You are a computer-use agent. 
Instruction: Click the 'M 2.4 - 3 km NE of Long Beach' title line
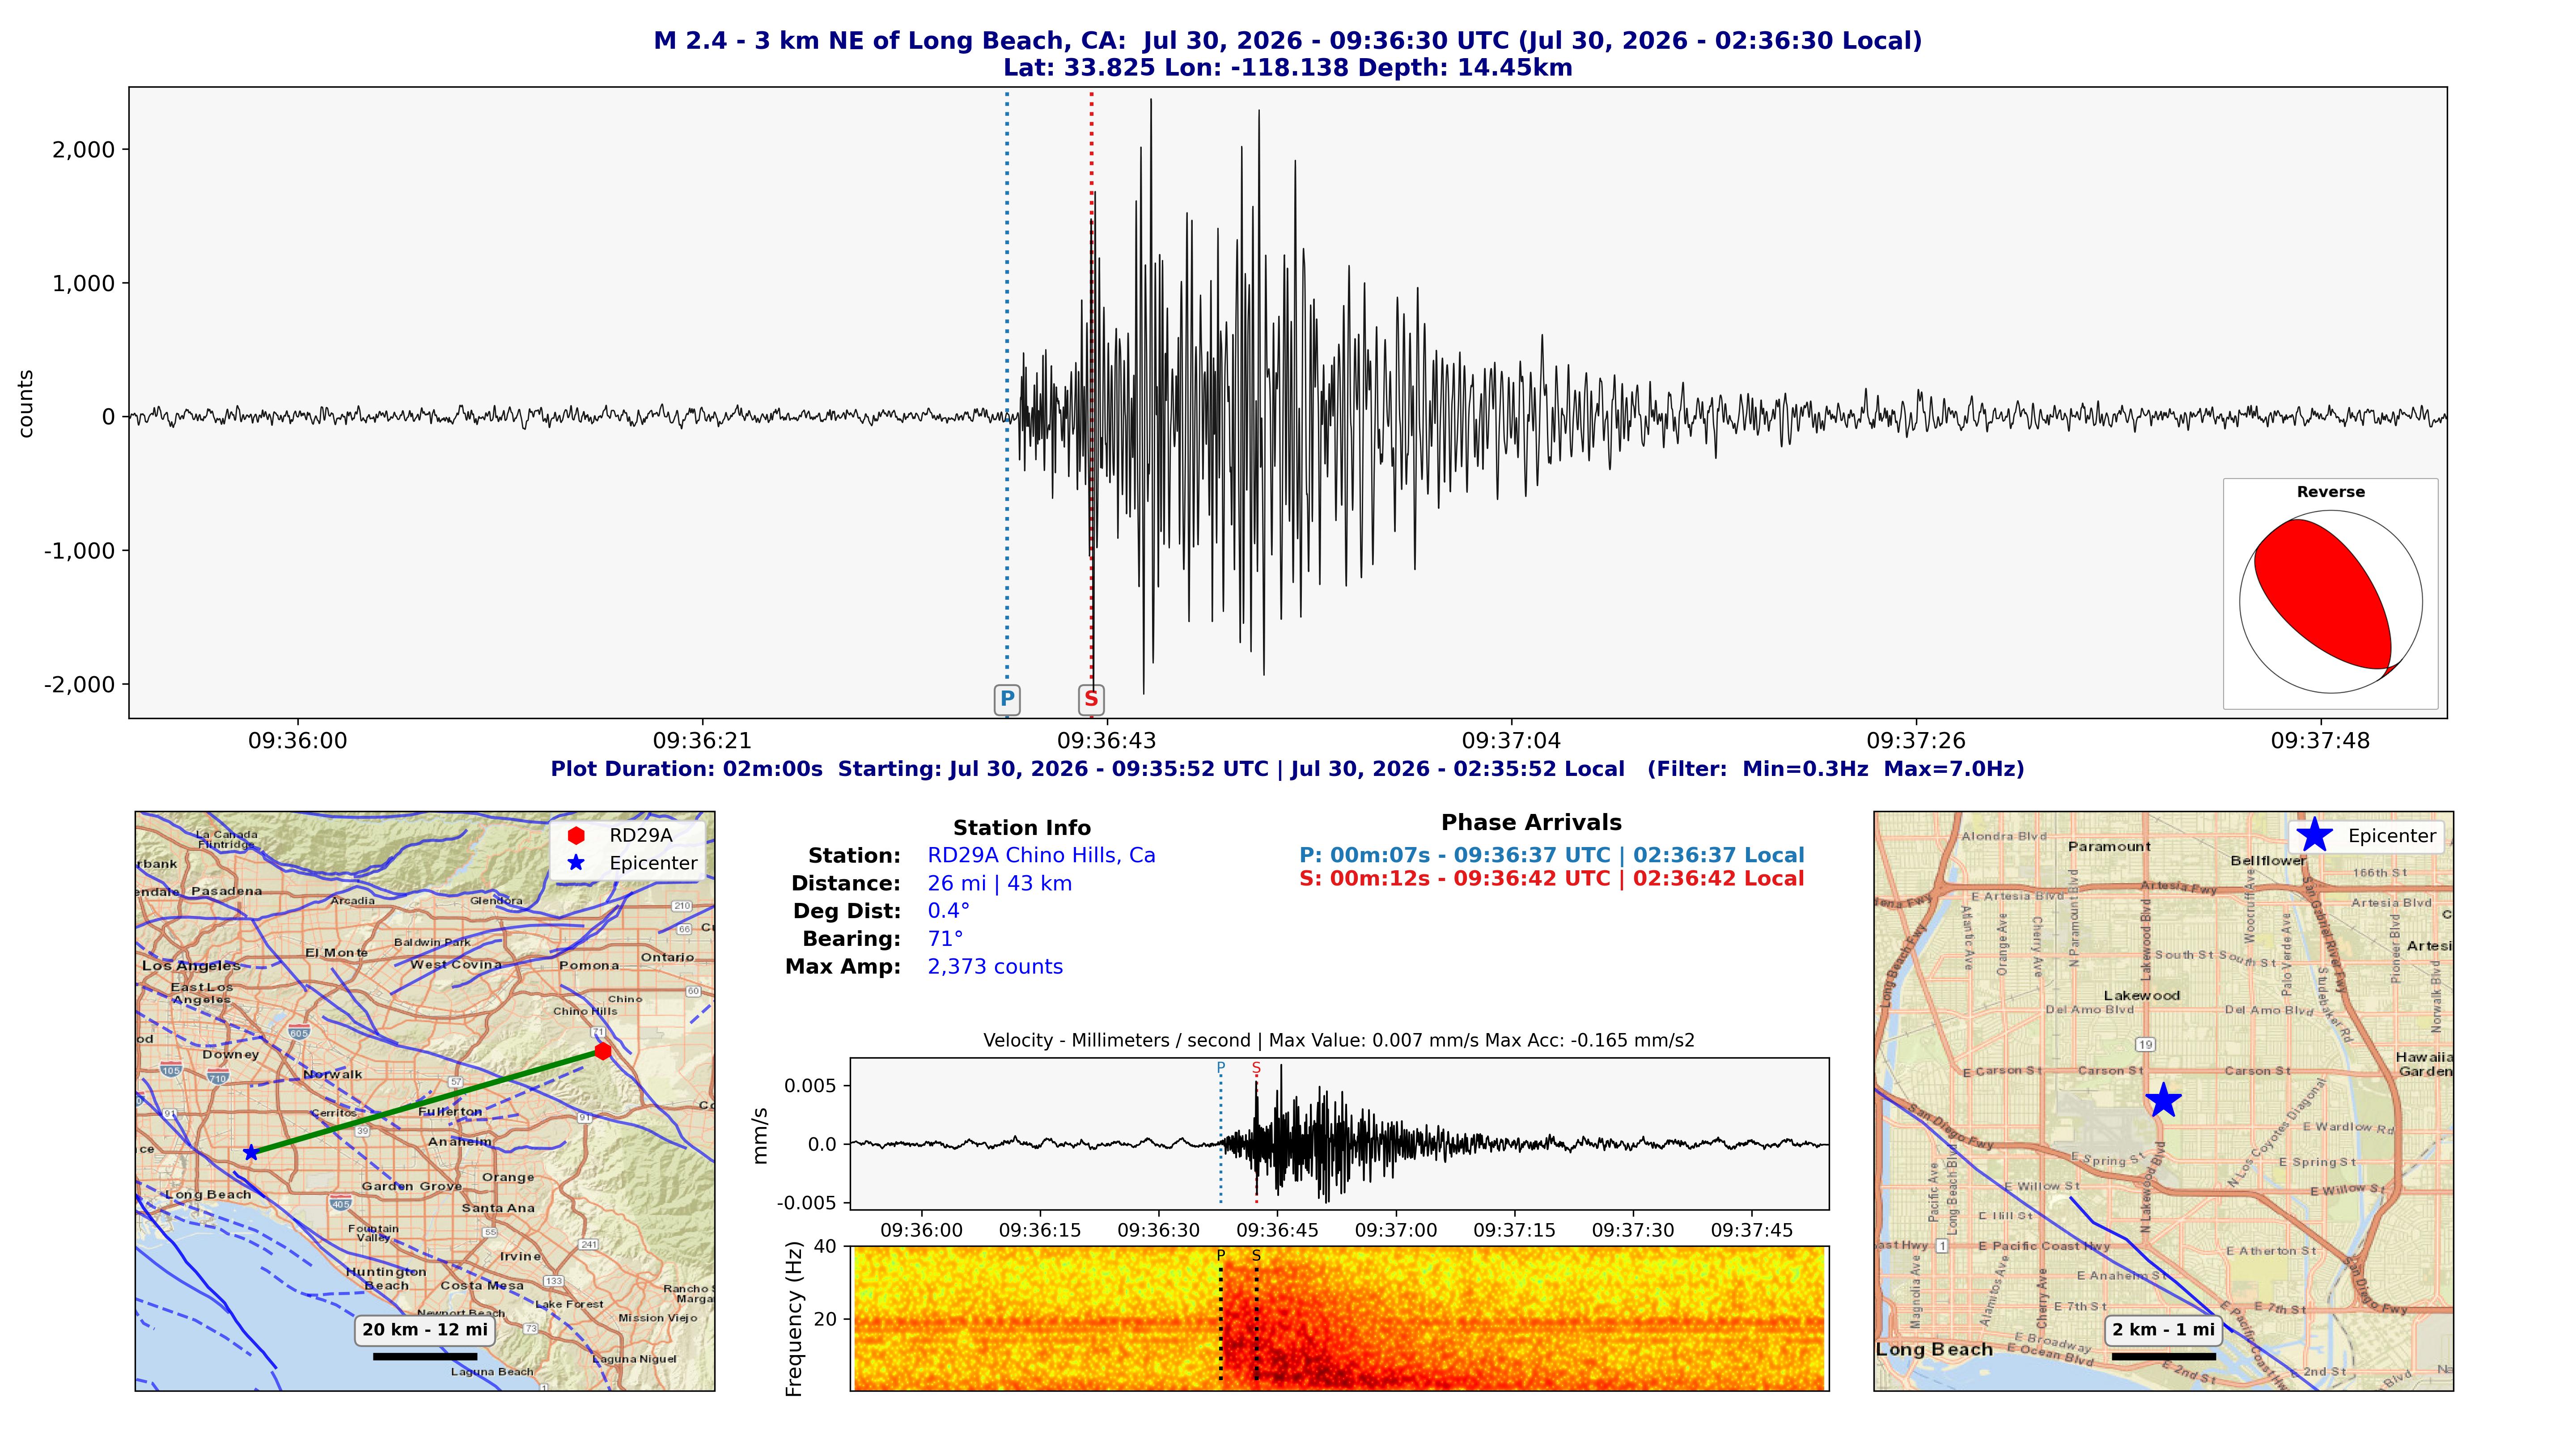pos(1288,41)
